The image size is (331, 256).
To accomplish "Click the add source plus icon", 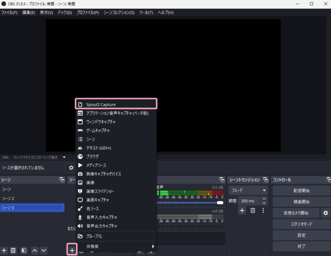I will click(72, 250).
